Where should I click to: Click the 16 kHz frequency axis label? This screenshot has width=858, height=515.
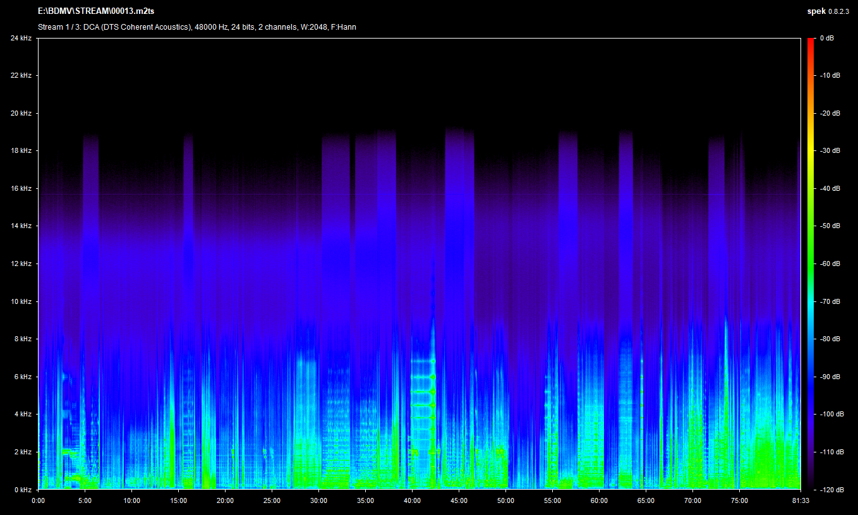tap(21, 188)
